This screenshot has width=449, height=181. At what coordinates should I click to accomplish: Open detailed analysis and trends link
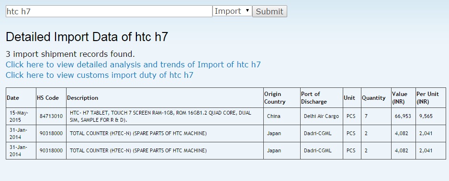133,64
